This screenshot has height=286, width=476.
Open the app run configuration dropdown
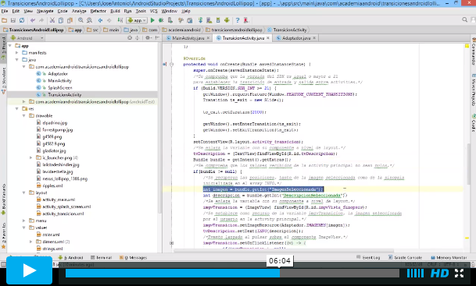click(138, 20)
